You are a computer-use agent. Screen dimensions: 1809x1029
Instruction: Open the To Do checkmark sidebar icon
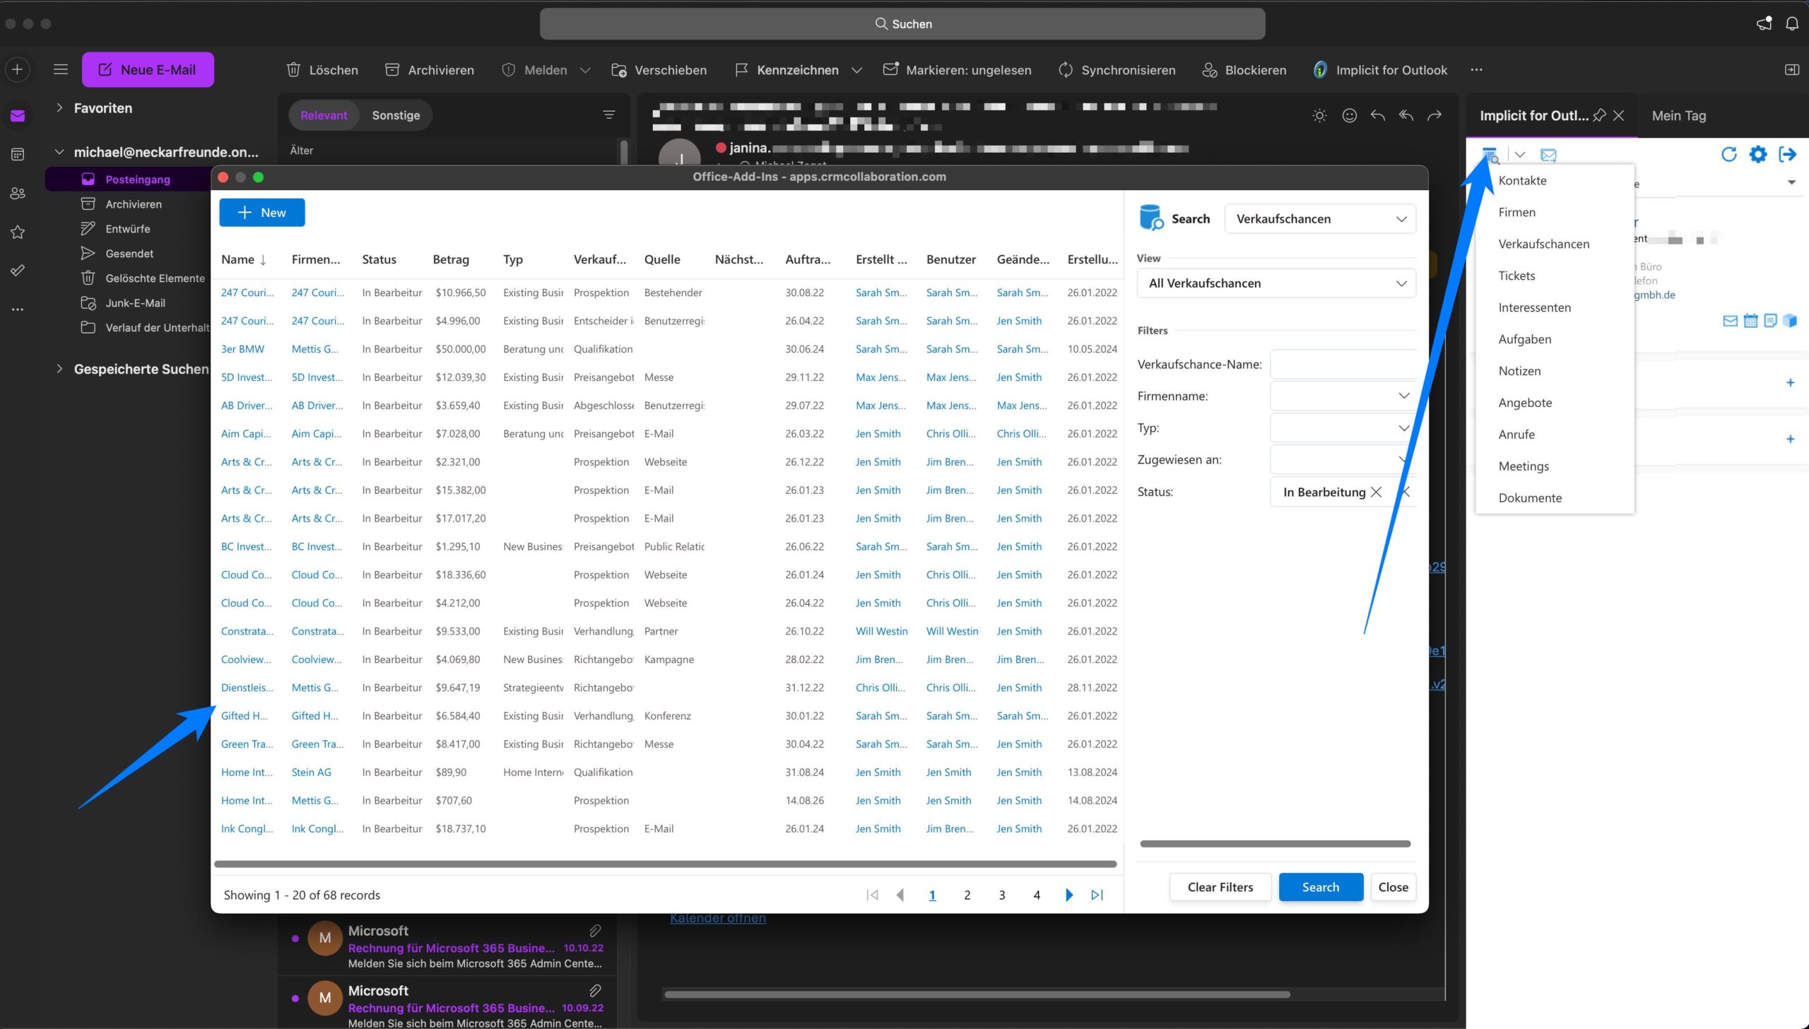point(18,271)
